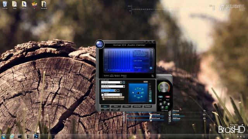Screen dimensions: 248x139
Task: Click the center listener in speaker map
Action: point(138,93)
